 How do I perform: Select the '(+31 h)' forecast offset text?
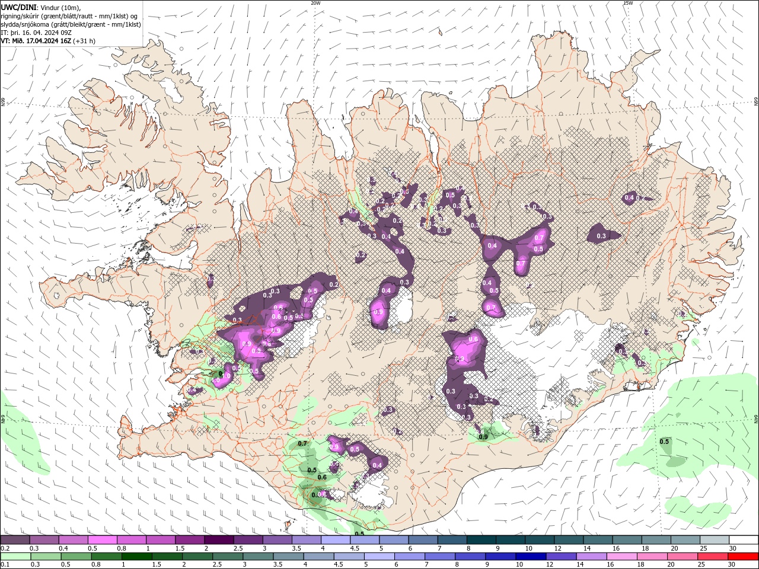click(85, 41)
